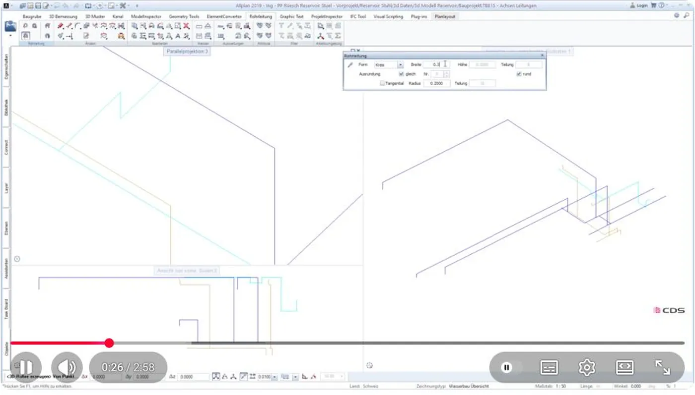Open the Baugrube ribbon tab
695x395 pixels.
coord(32,16)
